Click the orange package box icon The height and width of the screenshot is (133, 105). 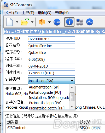point(42,22)
